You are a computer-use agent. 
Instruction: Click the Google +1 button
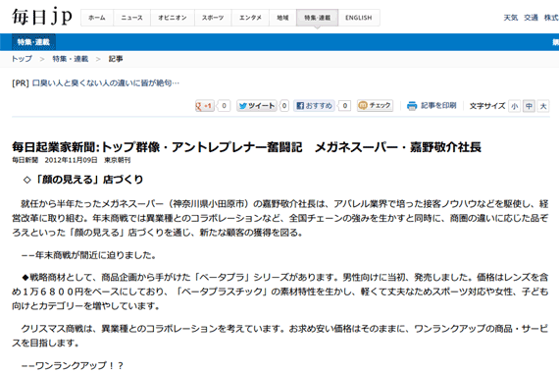point(205,106)
